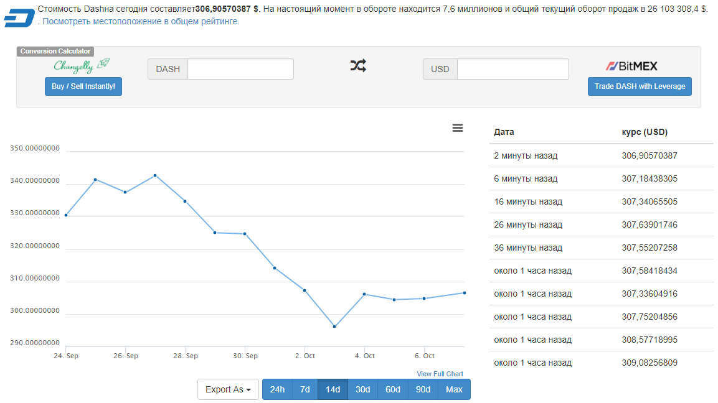Select the 14d time range

tap(333, 389)
